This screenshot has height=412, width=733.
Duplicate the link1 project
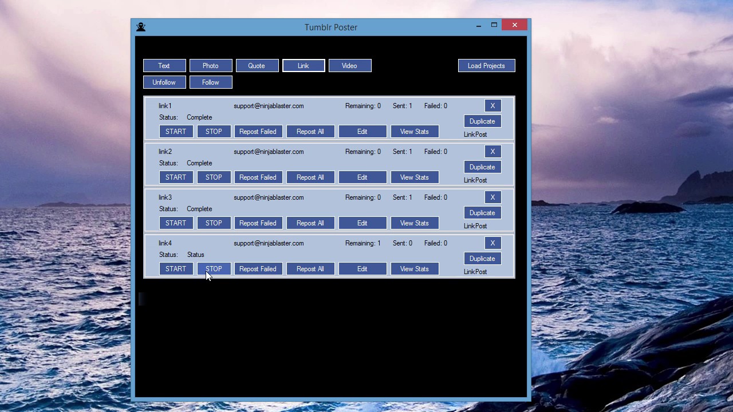(482, 121)
